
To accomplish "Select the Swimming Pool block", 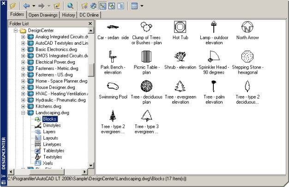I will (113, 91).
